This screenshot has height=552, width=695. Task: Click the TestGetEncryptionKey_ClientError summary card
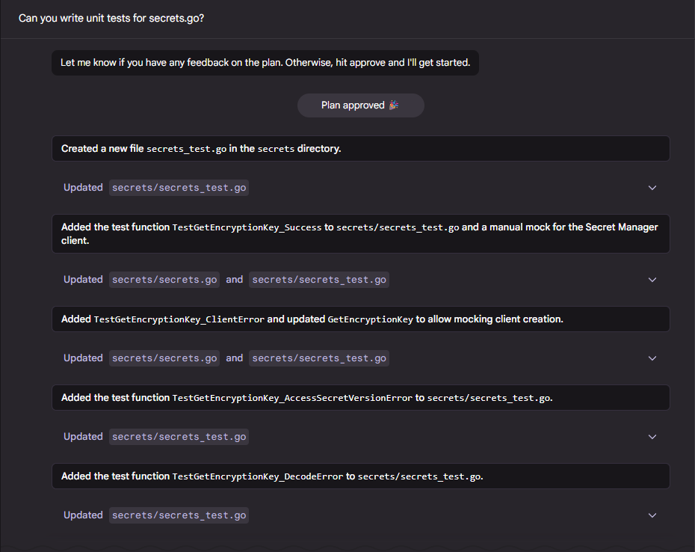[360, 319]
